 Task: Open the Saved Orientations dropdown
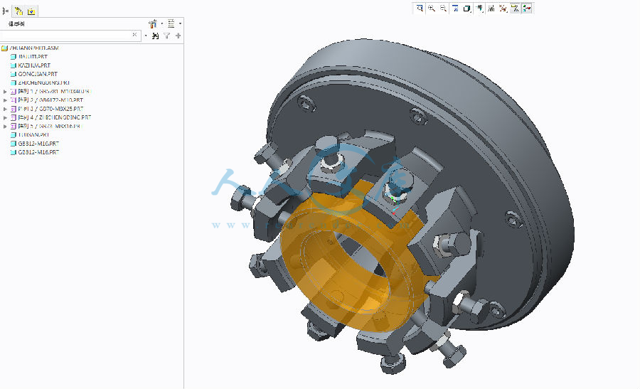(480, 9)
